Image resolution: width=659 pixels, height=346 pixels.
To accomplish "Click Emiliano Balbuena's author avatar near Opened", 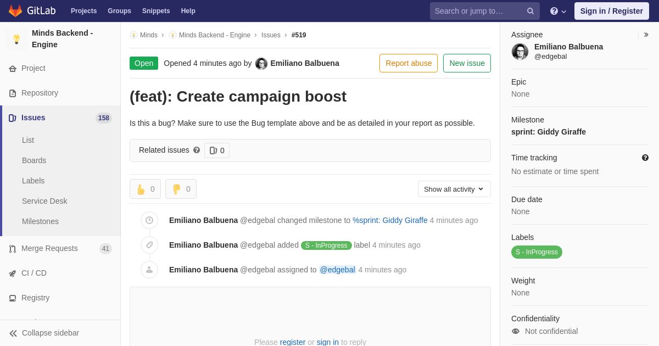I will [261, 64].
